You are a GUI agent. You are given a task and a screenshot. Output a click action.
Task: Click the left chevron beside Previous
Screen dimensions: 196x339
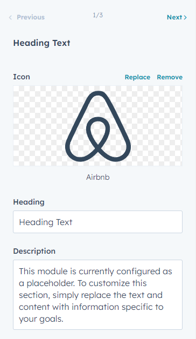(x=10, y=17)
